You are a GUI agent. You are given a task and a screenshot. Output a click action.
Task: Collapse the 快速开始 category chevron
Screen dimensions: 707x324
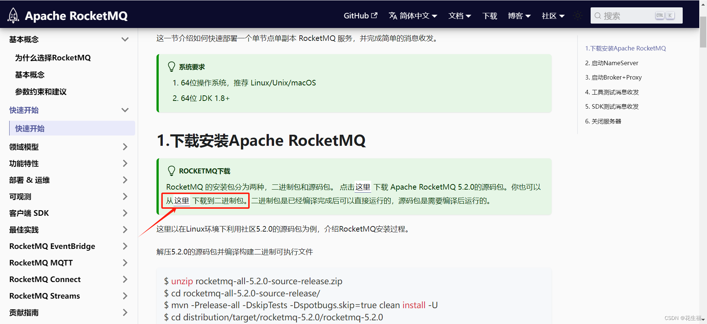125,110
